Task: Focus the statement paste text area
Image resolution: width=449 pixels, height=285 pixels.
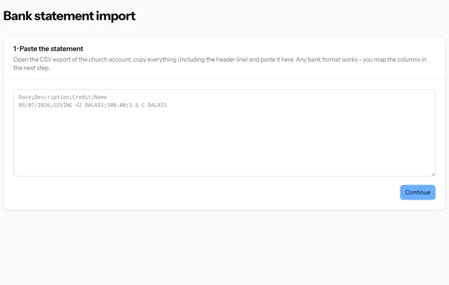Action: (224, 133)
